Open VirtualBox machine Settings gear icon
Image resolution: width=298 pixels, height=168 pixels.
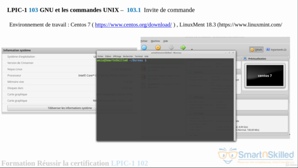click(158, 48)
